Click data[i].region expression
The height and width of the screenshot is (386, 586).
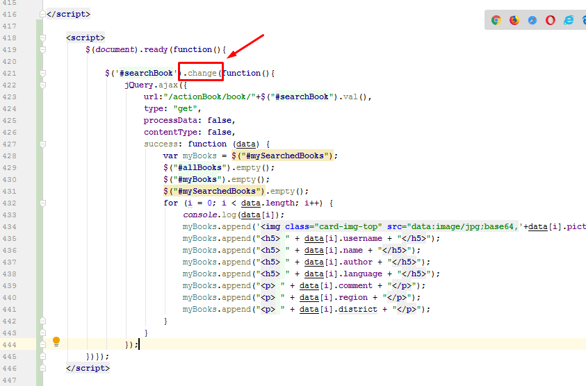pyautogui.click(x=334, y=298)
